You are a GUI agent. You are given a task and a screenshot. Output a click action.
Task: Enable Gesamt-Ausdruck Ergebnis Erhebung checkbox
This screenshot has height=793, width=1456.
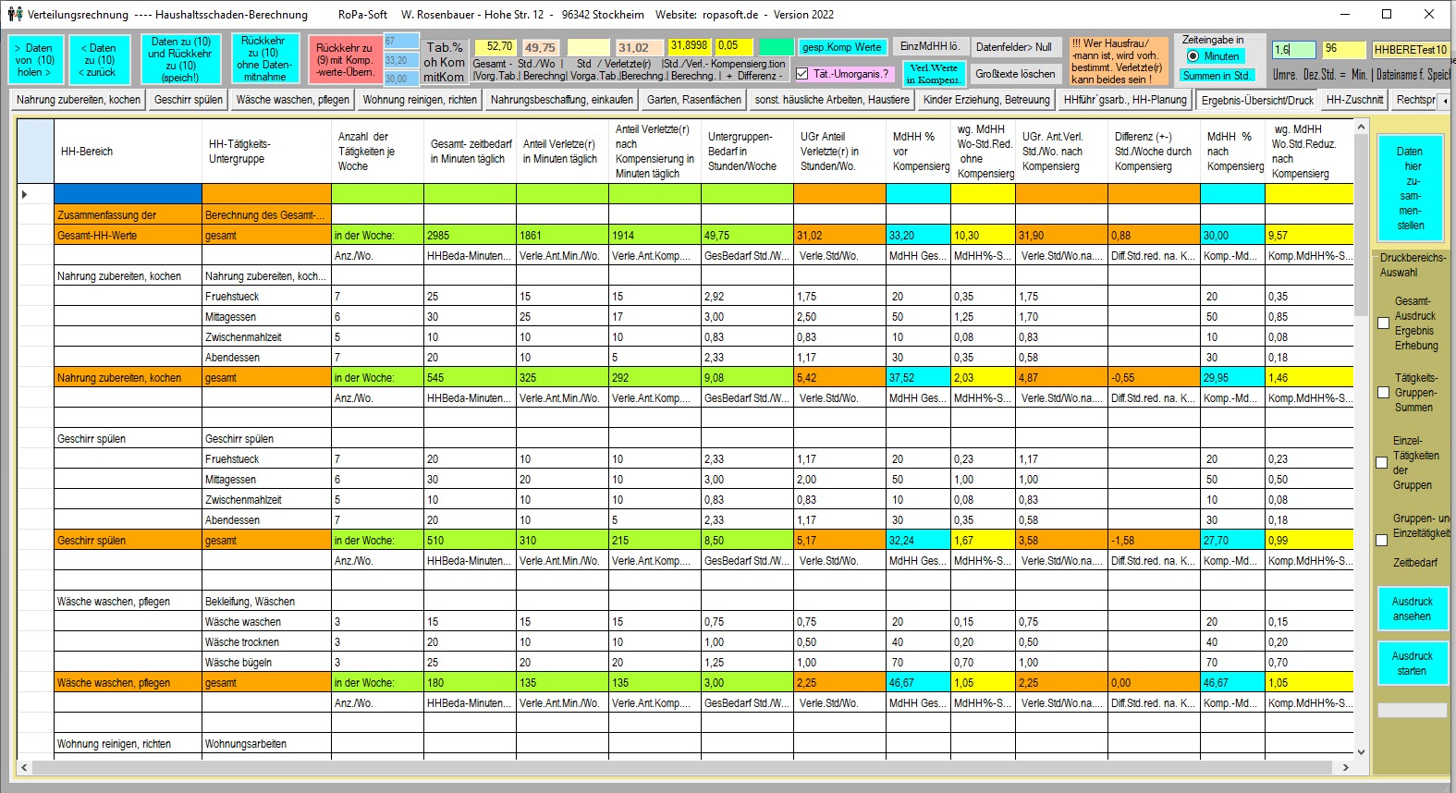click(x=1383, y=323)
